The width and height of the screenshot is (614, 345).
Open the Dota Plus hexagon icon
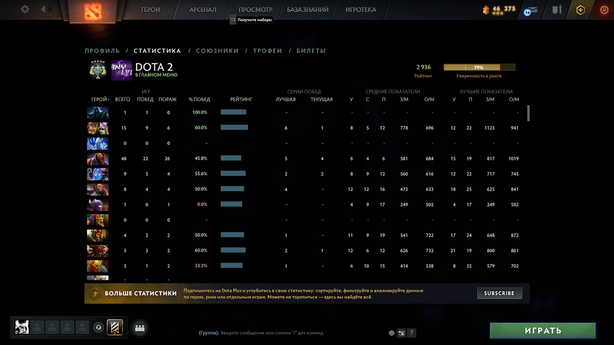(580, 10)
